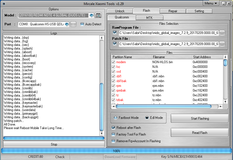Image resolution: width=233 pixels, height=160 pixels.
Task: Click the Read Flash button
Action: [200, 132]
